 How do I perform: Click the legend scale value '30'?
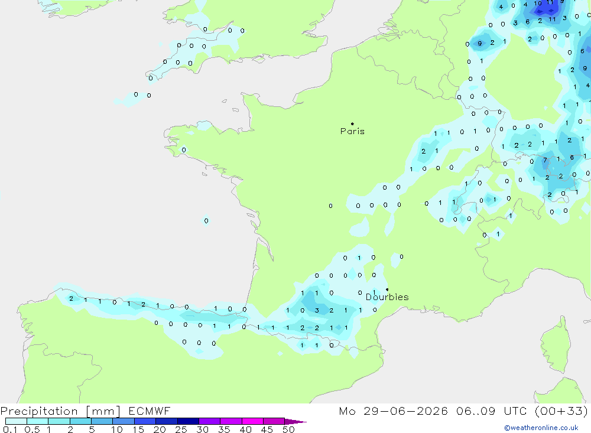pyautogui.click(x=202, y=429)
